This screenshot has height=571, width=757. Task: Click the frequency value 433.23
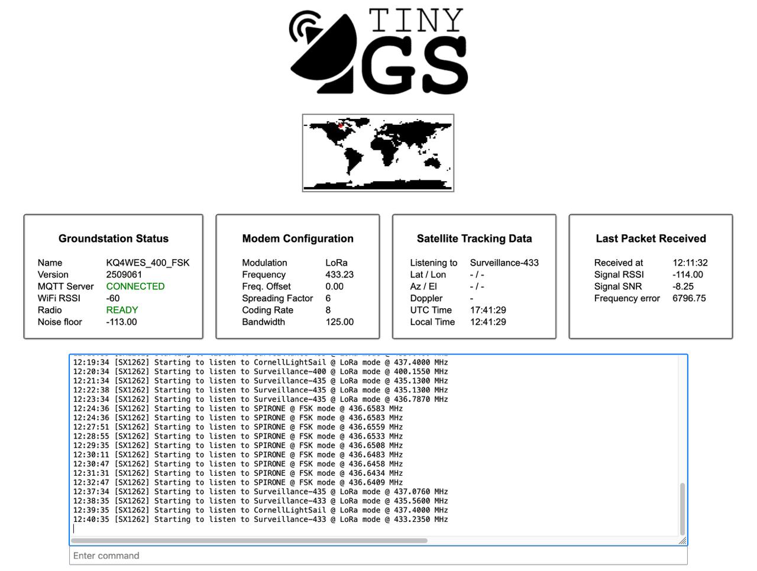[339, 275]
